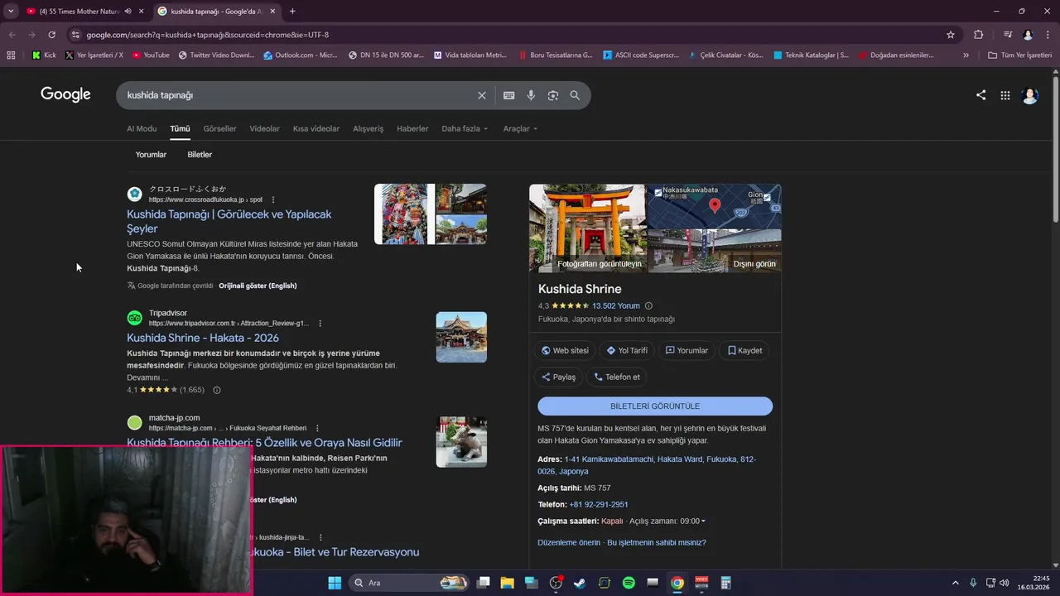Start a voice search with microphone
This screenshot has width=1060, height=596.
[x=531, y=95]
